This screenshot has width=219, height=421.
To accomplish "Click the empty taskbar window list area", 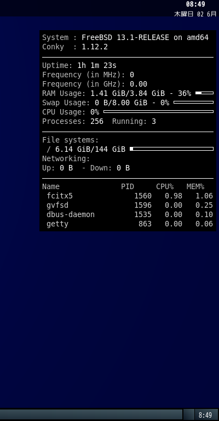I will [91, 415].
